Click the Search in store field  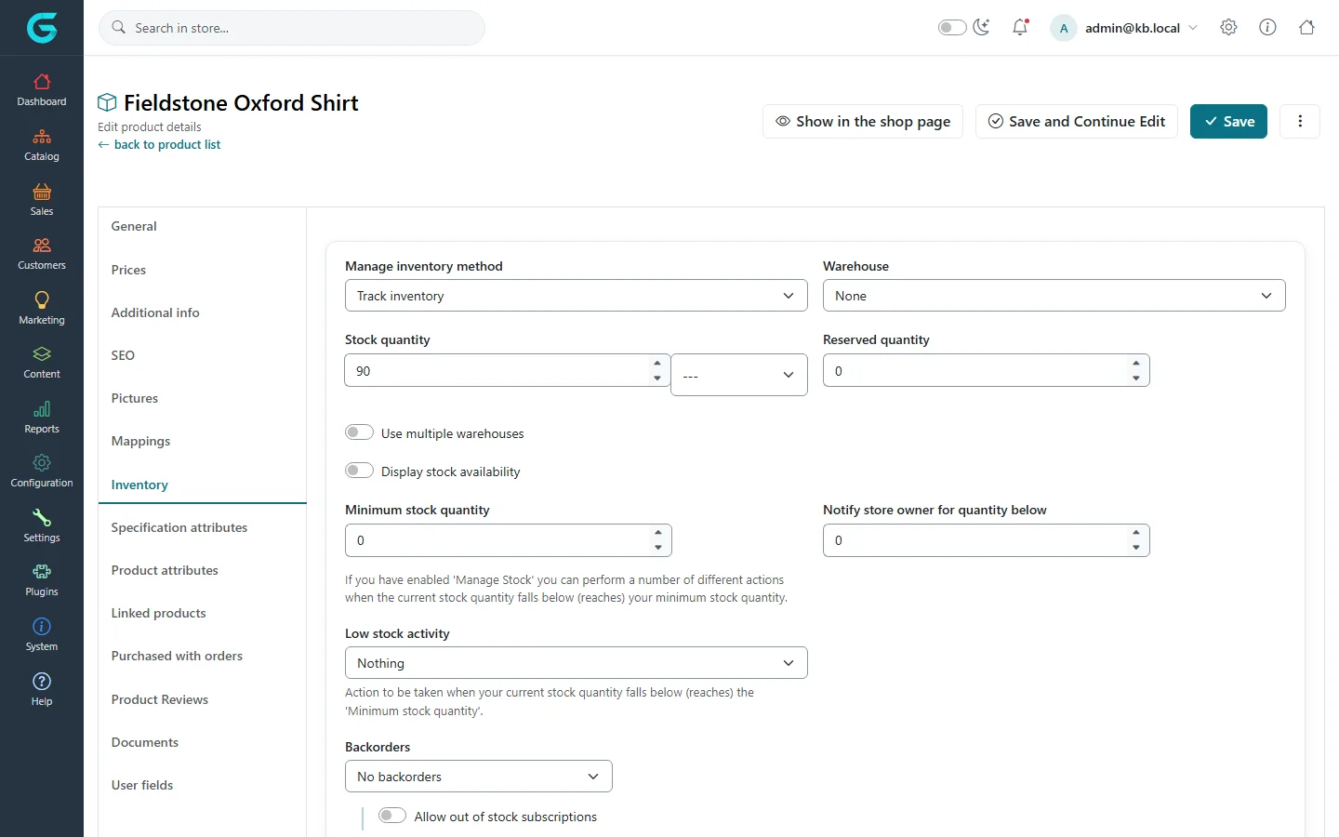pyautogui.click(x=292, y=28)
